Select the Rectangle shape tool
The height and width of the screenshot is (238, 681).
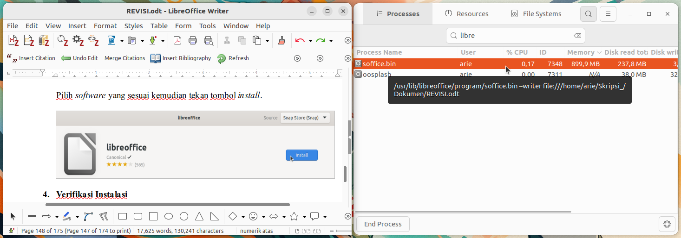[123, 216]
